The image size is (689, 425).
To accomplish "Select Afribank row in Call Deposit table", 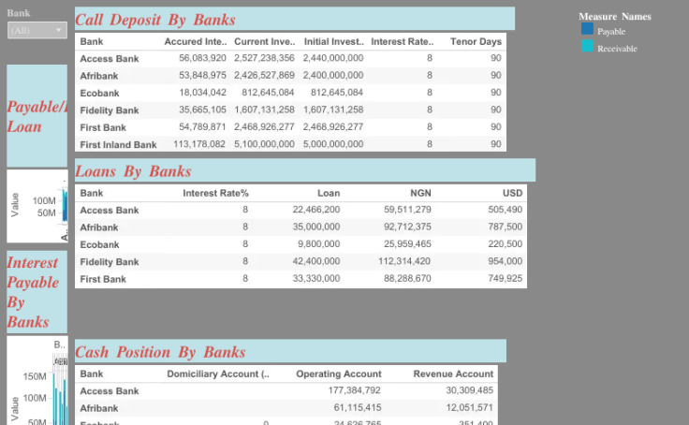I will point(290,76).
